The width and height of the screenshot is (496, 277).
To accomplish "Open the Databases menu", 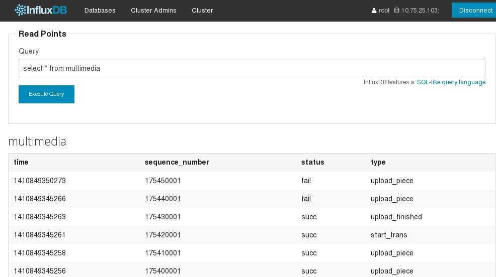I will 100,11.
